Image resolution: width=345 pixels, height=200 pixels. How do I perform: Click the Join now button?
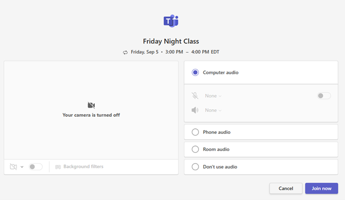pyautogui.click(x=321, y=188)
